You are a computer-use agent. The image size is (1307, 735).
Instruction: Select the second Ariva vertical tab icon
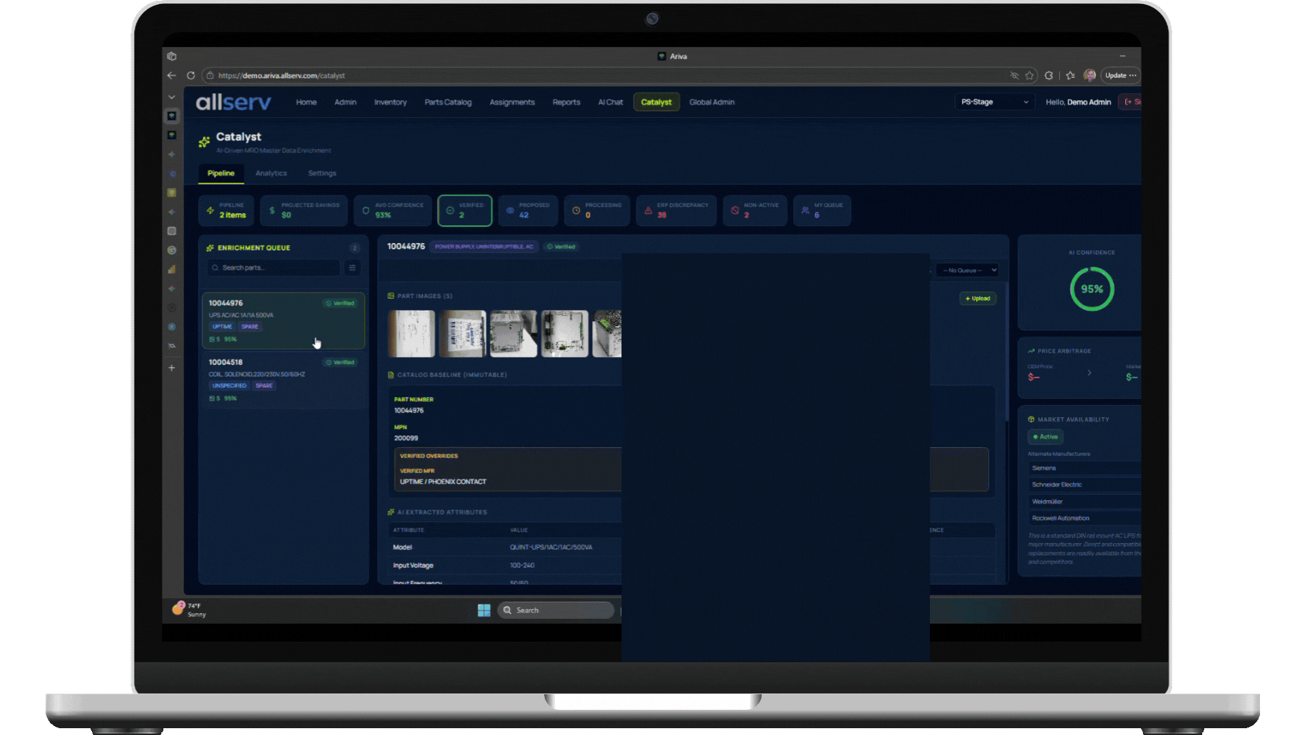point(172,135)
